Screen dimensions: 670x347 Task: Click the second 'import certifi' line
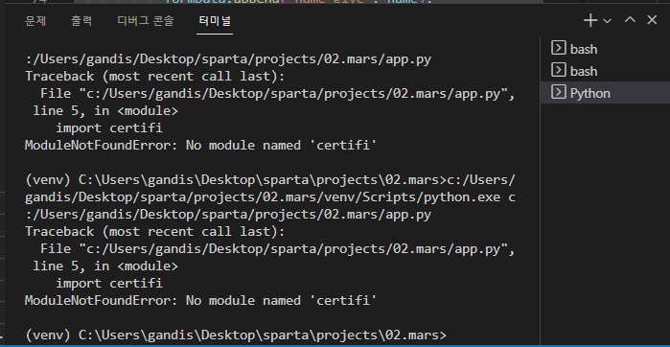[x=109, y=284]
